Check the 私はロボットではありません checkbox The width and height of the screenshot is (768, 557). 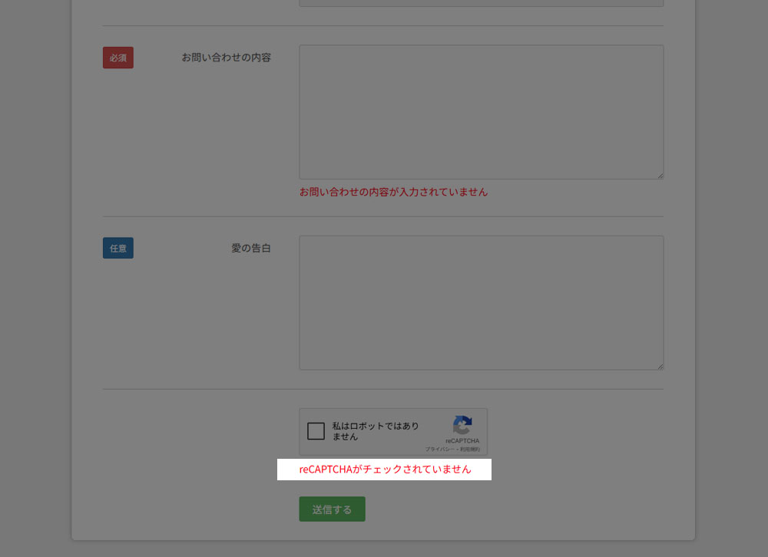[x=316, y=431]
